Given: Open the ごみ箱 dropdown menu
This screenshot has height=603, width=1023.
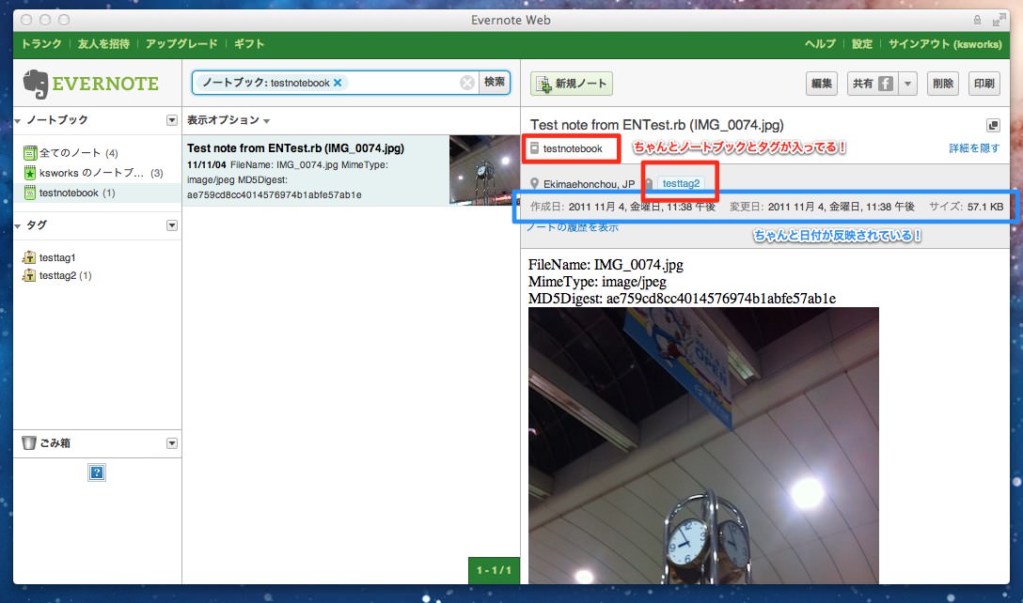Looking at the screenshot, I should point(171,443).
